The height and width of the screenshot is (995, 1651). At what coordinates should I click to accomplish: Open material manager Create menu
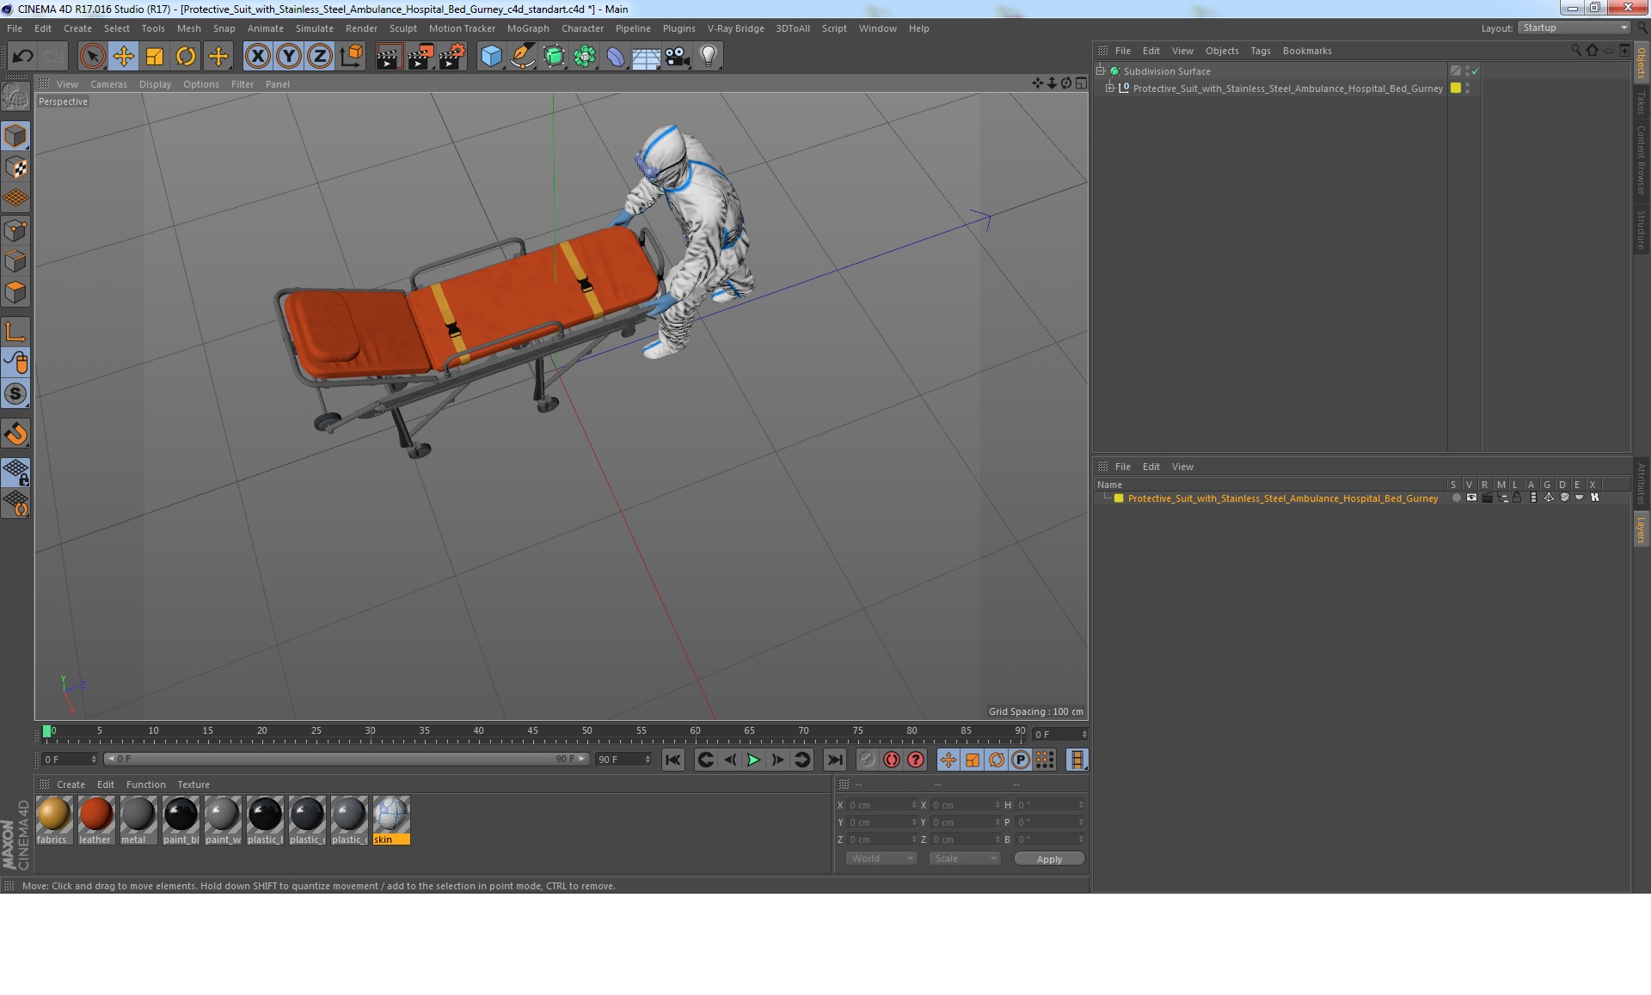click(71, 784)
